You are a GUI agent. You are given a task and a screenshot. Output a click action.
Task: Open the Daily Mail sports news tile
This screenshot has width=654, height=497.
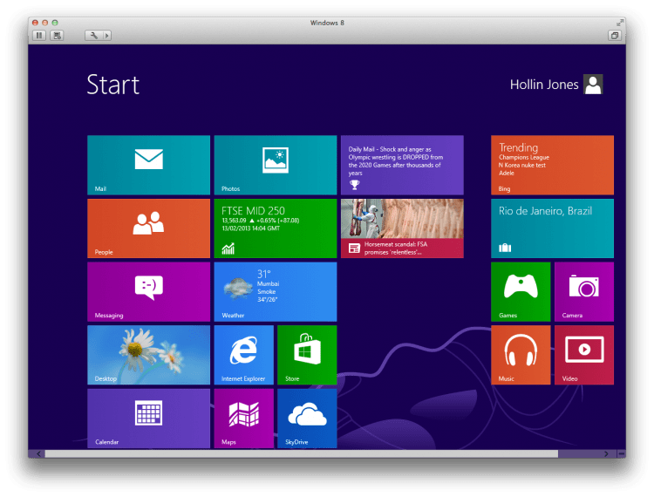pyautogui.click(x=402, y=165)
